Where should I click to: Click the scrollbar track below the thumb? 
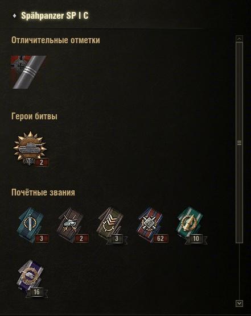click(x=239, y=271)
